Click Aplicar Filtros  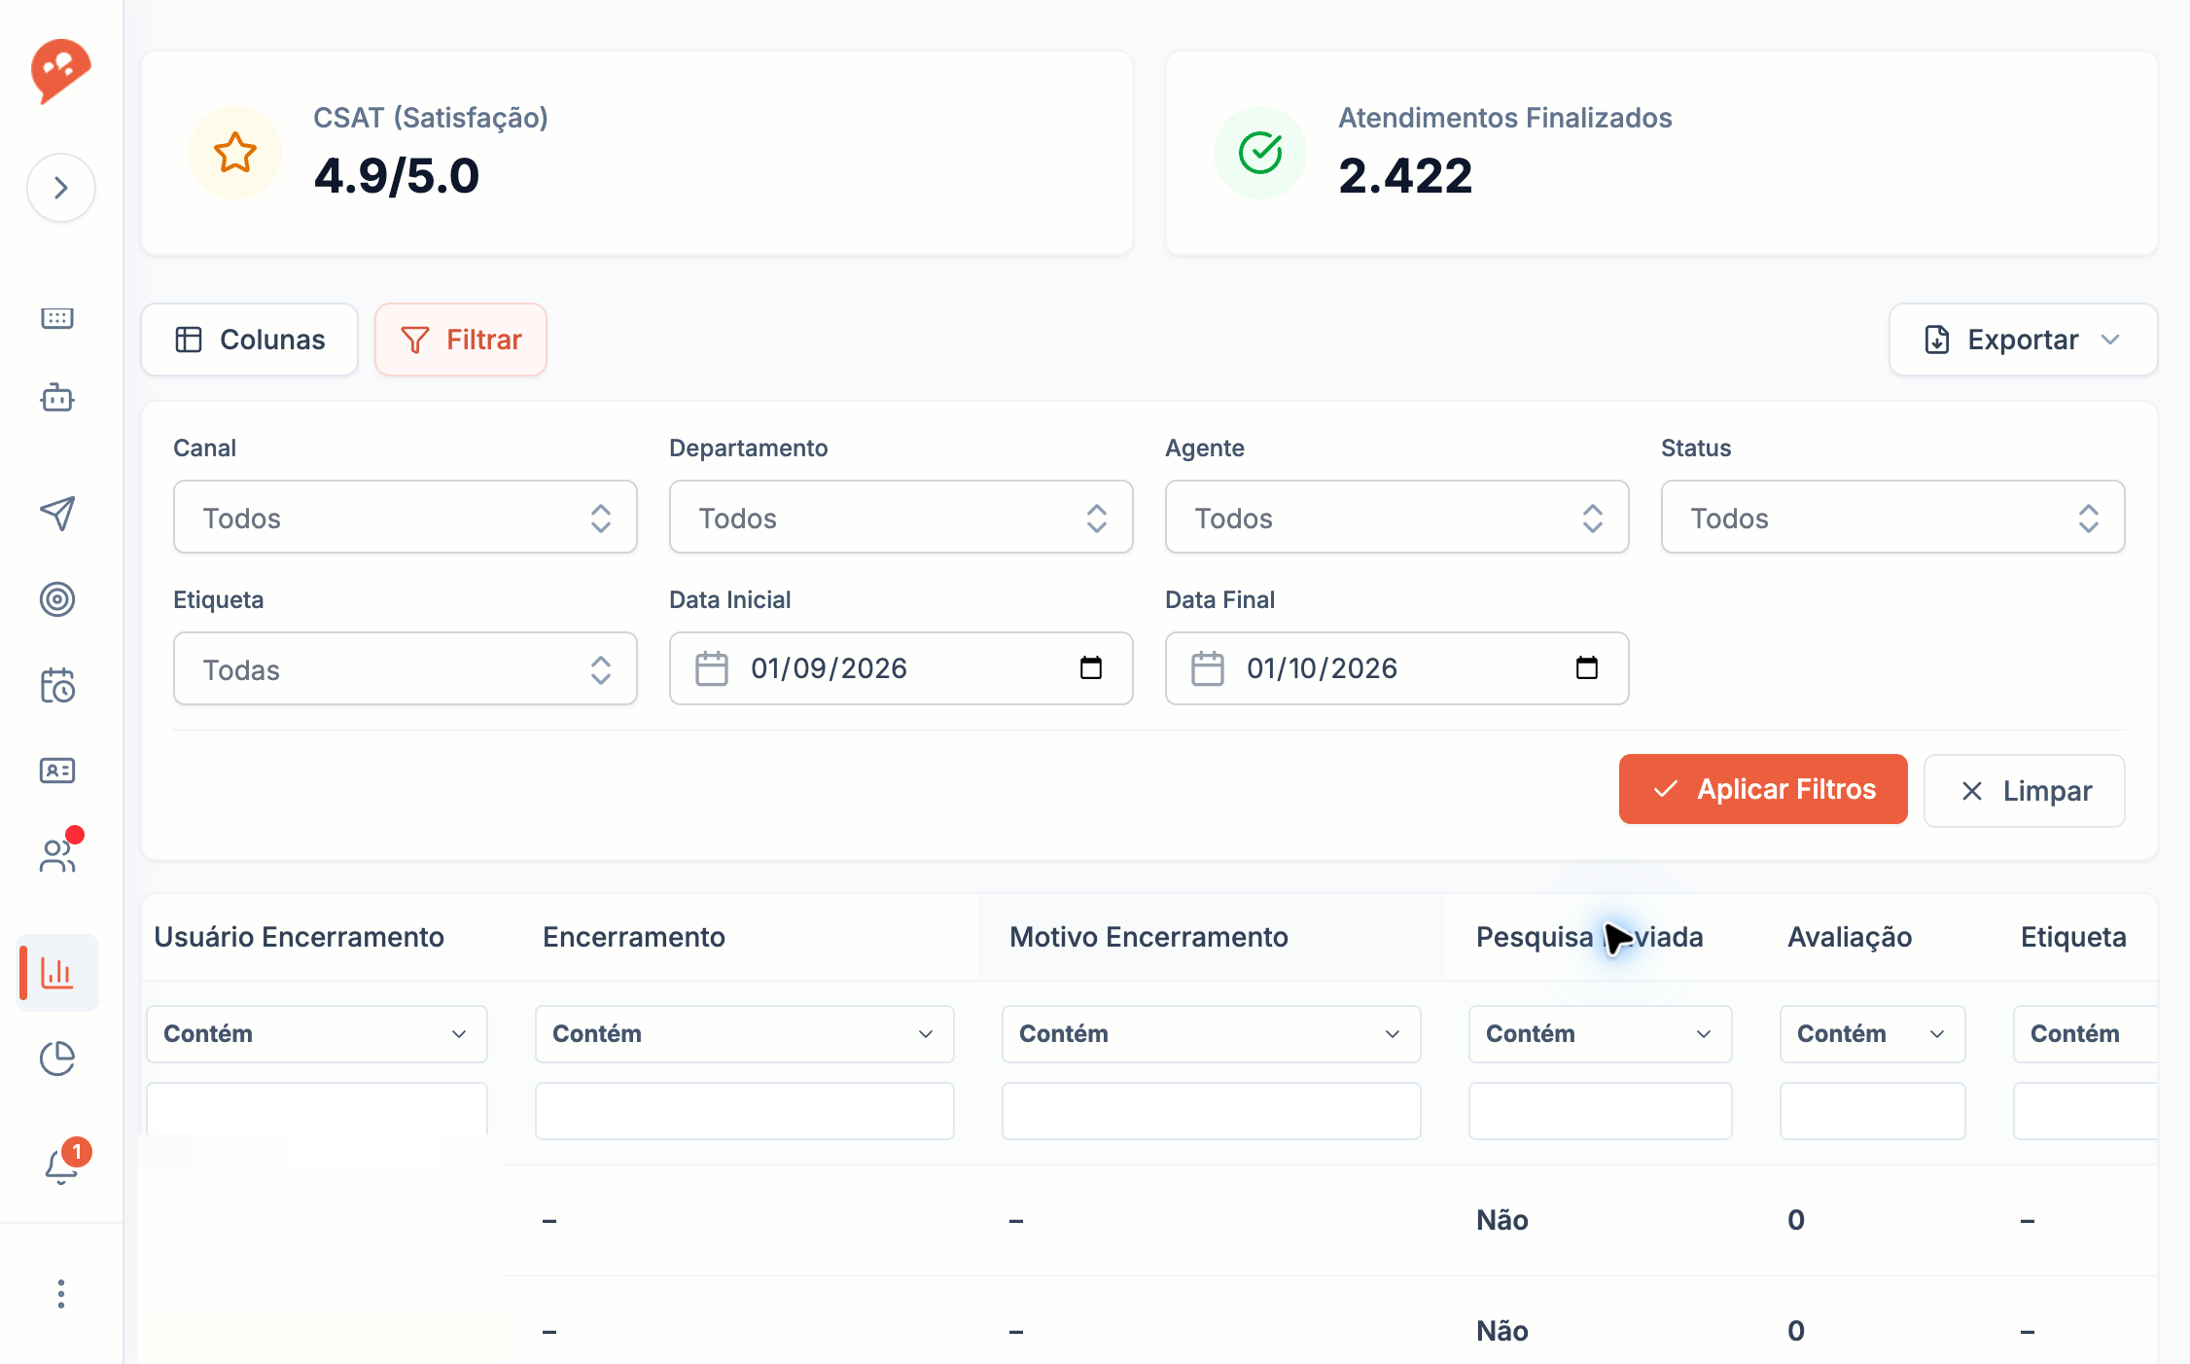click(1763, 789)
